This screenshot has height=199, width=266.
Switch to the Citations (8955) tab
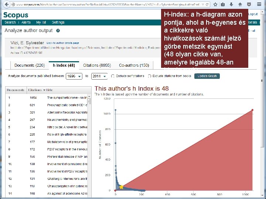click(97, 65)
